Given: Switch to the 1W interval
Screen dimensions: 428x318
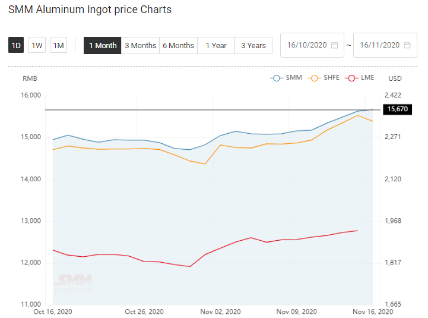Looking at the screenshot, I should pos(37,45).
